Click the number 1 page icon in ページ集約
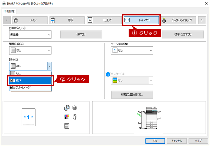Screen dimensions: 210x146 coord(115,51)
